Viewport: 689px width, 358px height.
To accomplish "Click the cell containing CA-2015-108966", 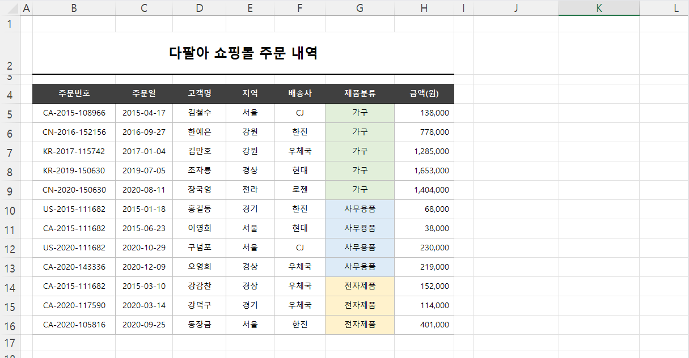I will point(73,113).
